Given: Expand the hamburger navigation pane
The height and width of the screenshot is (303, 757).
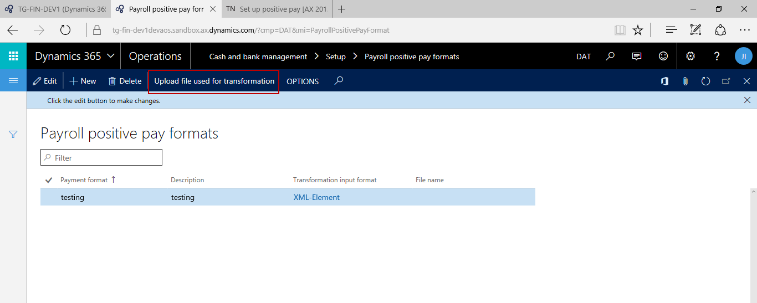Looking at the screenshot, I should pyautogui.click(x=13, y=81).
